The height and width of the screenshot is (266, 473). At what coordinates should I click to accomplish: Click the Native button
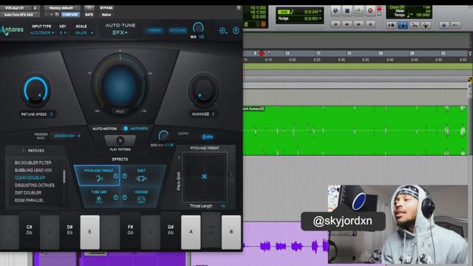pos(106,15)
